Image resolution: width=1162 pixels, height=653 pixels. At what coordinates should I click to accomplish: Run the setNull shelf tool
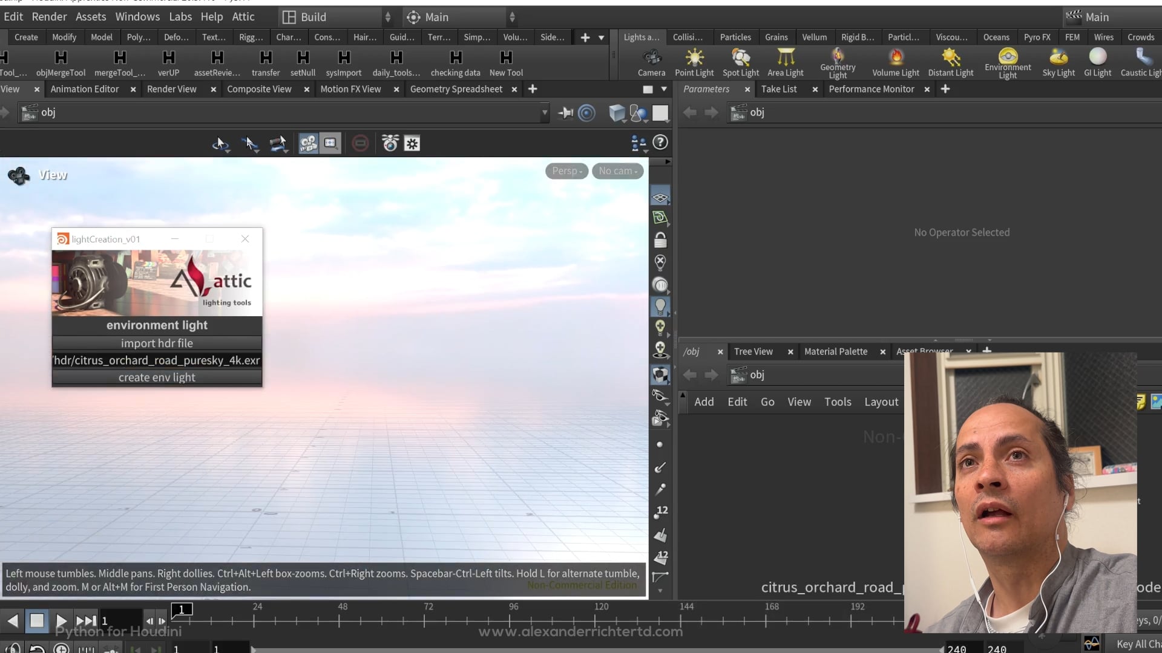[x=303, y=63]
